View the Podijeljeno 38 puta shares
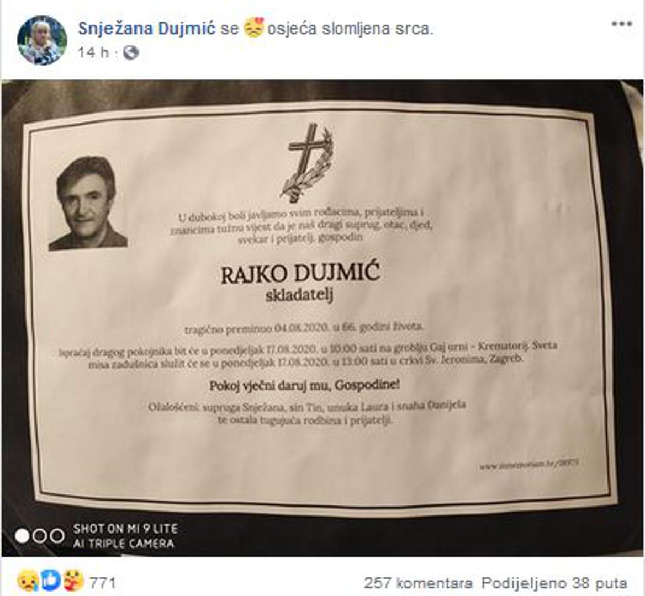 [x=554, y=583]
